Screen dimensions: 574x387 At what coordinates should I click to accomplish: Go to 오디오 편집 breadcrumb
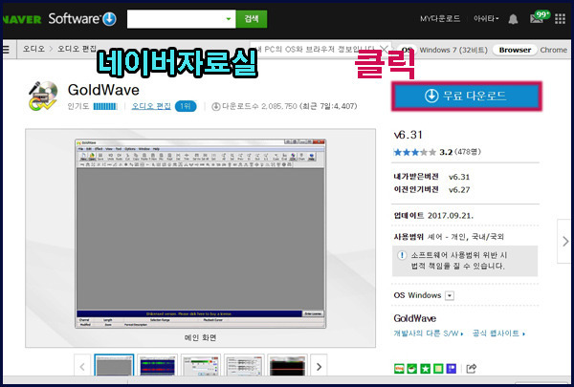point(77,49)
